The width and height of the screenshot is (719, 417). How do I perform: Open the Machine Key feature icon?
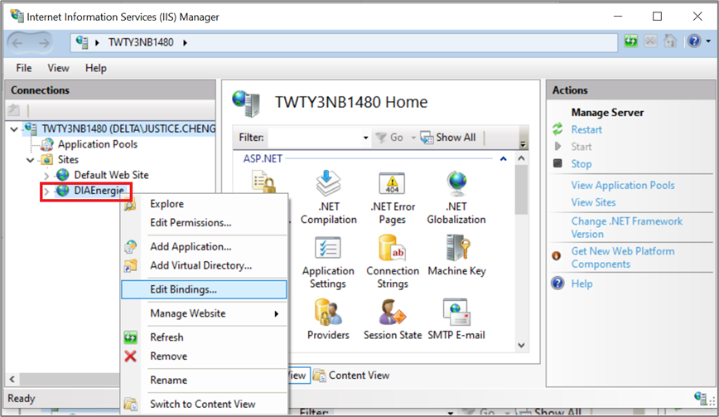click(456, 255)
